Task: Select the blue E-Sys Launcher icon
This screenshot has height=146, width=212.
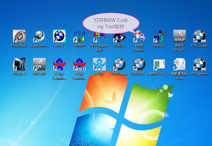Action: click(x=59, y=64)
